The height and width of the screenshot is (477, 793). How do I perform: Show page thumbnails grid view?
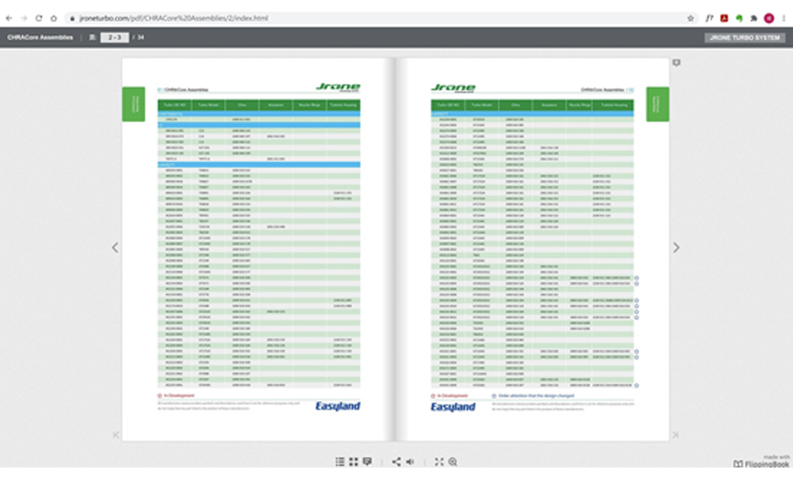click(x=354, y=461)
